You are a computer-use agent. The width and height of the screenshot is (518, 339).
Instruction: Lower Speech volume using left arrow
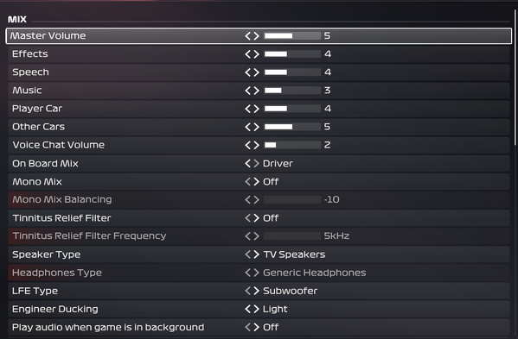(248, 72)
